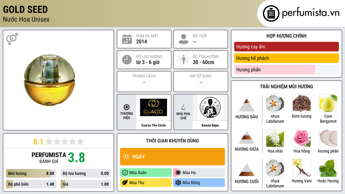Click the Nước Hoa Unisex subtitle
Screen dimensions: 345x194
click(x=26, y=19)
